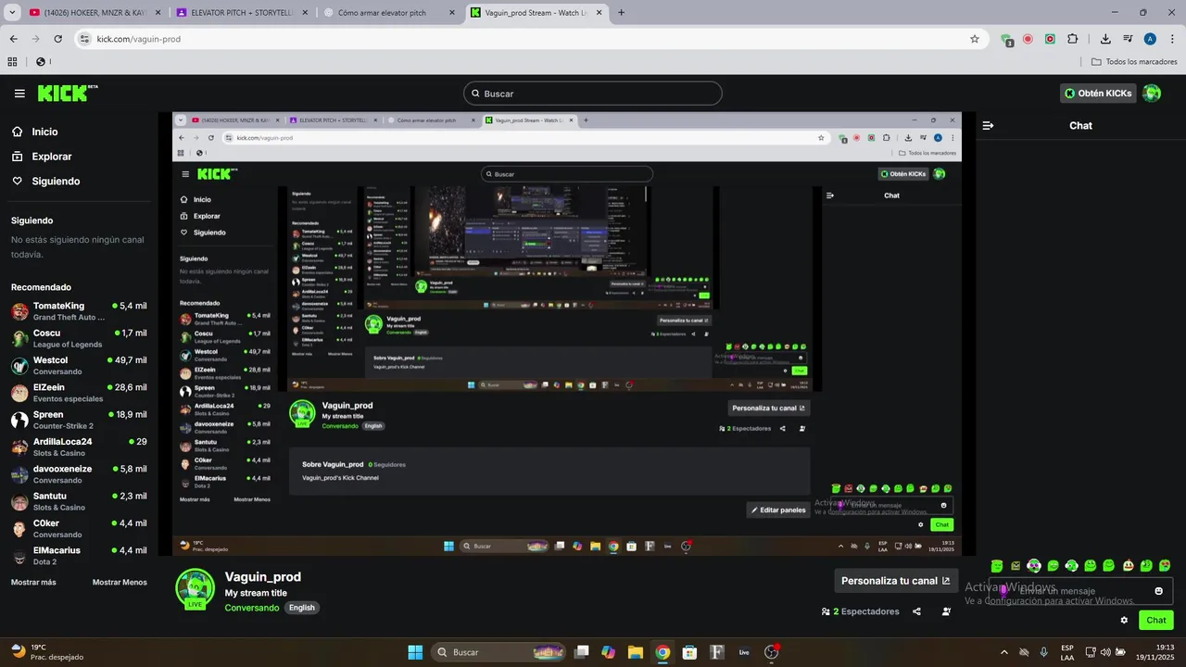Open the ElZeein recommended channel
1186x667 pixels.
tap(79, 393)
